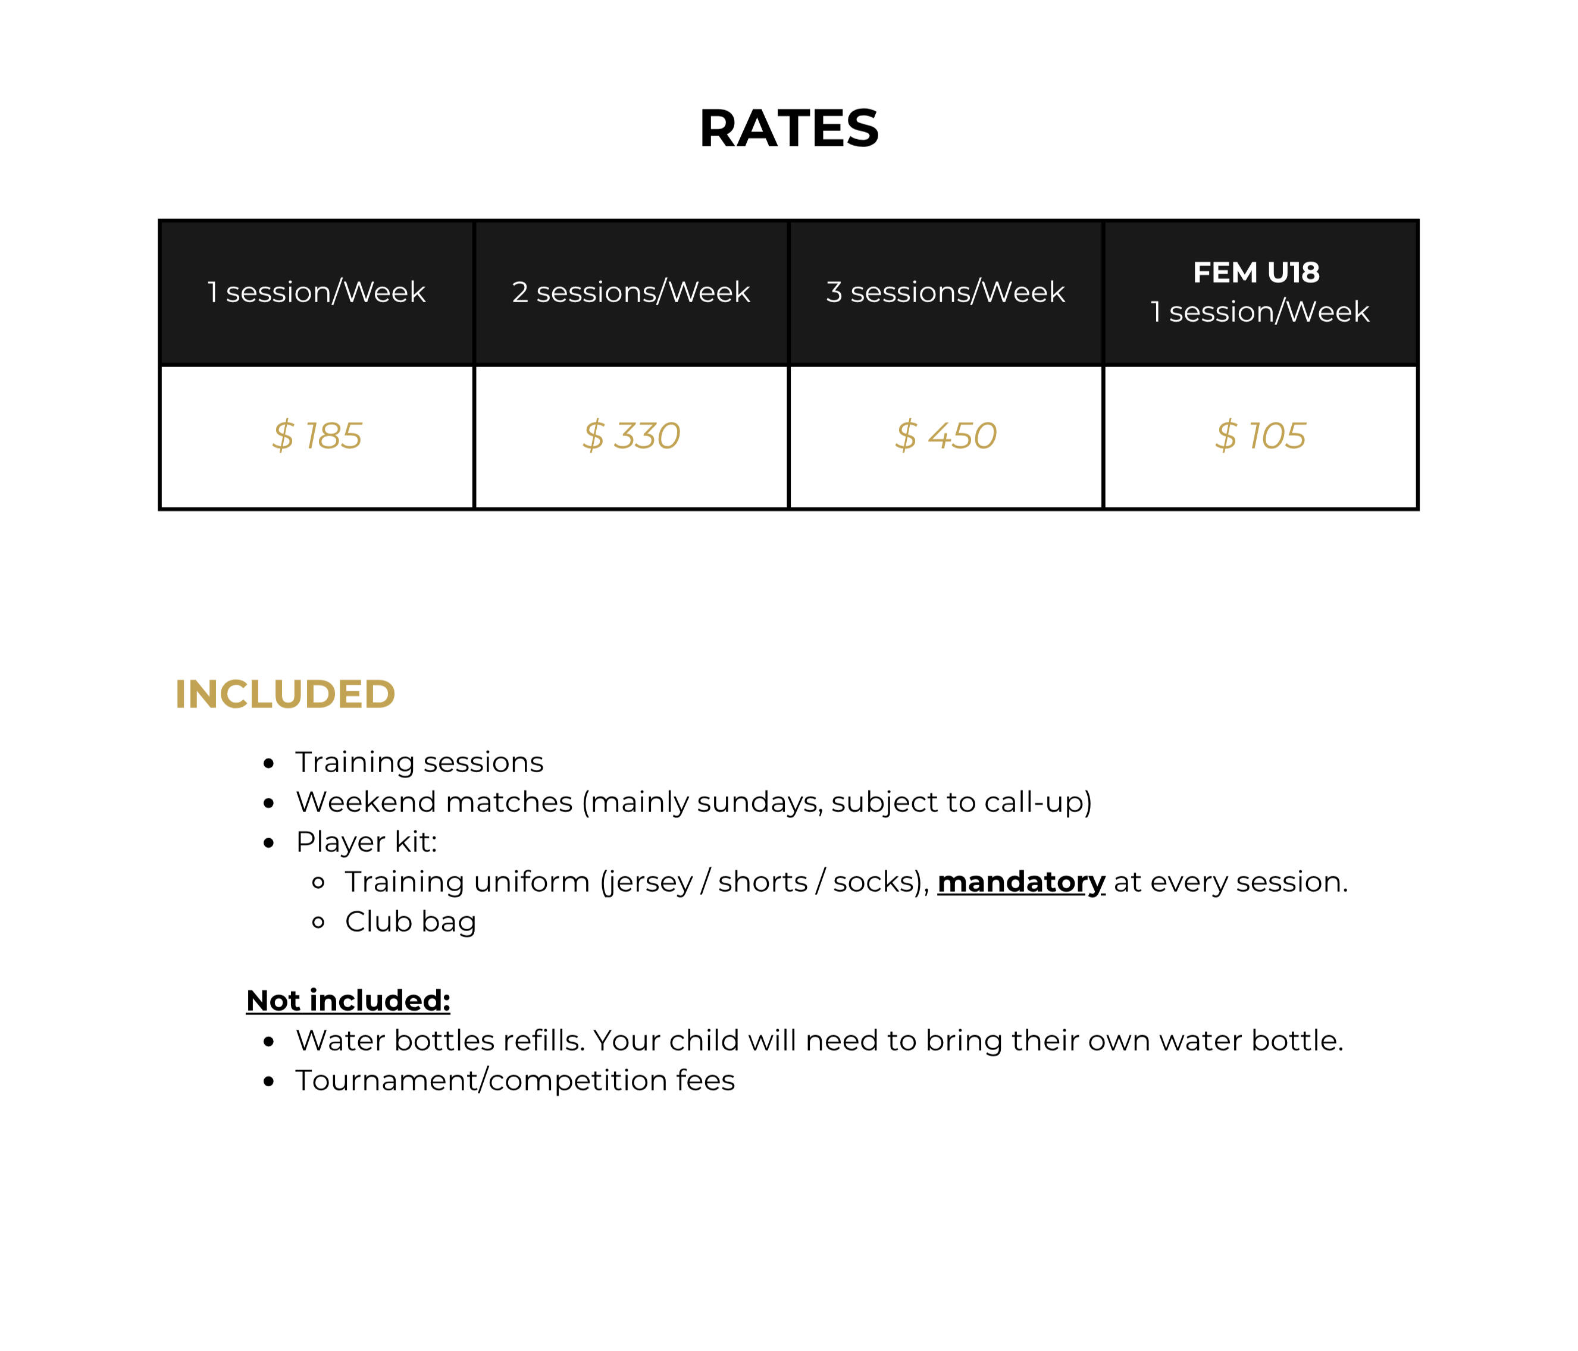Click the Training uniform sub-bullet text
This screenshot has width=1578, height=1351.
point(846,883)
